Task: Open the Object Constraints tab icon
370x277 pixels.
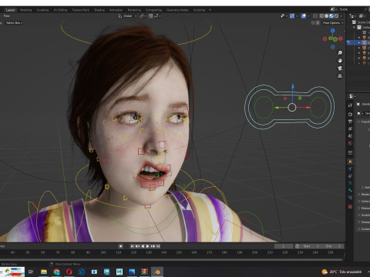Action: (x=350, y=176)
